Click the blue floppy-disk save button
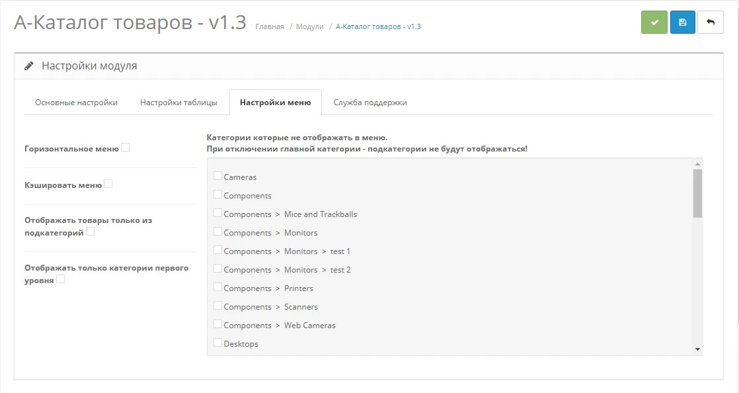 coord(682,22)
